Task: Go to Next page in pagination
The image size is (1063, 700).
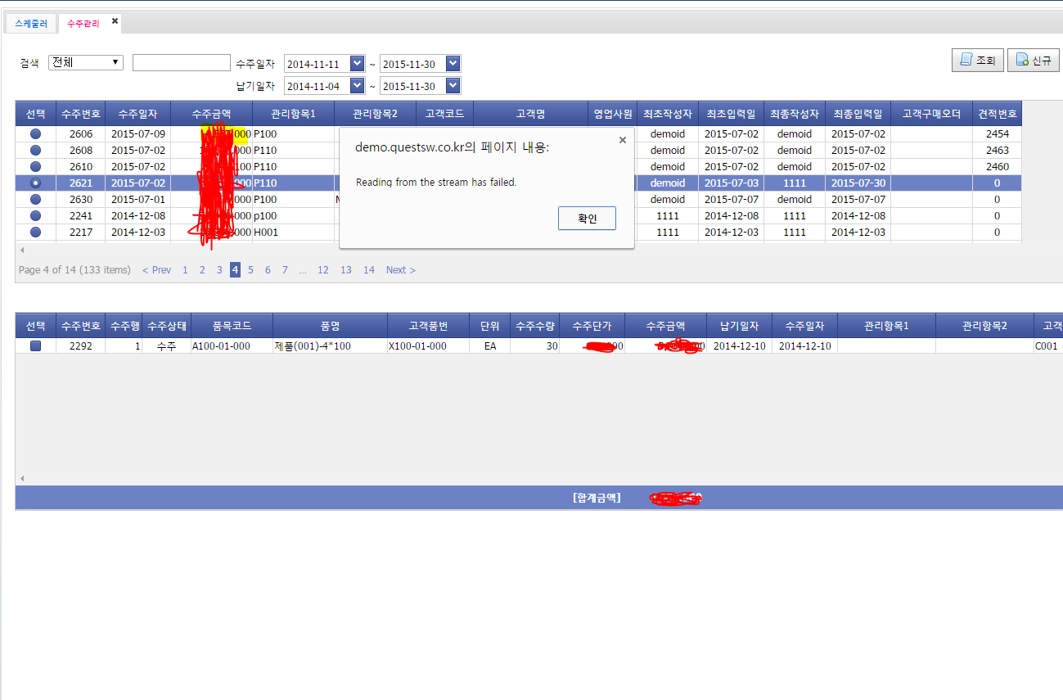Action: click(x=400, y=270)
